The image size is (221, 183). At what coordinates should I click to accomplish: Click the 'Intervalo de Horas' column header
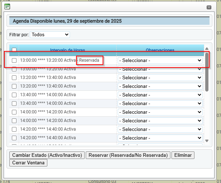pos(67,50)
